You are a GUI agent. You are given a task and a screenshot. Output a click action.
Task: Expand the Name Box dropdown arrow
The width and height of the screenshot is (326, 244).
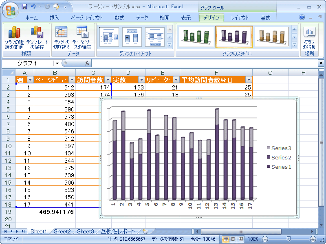(57, 63)
